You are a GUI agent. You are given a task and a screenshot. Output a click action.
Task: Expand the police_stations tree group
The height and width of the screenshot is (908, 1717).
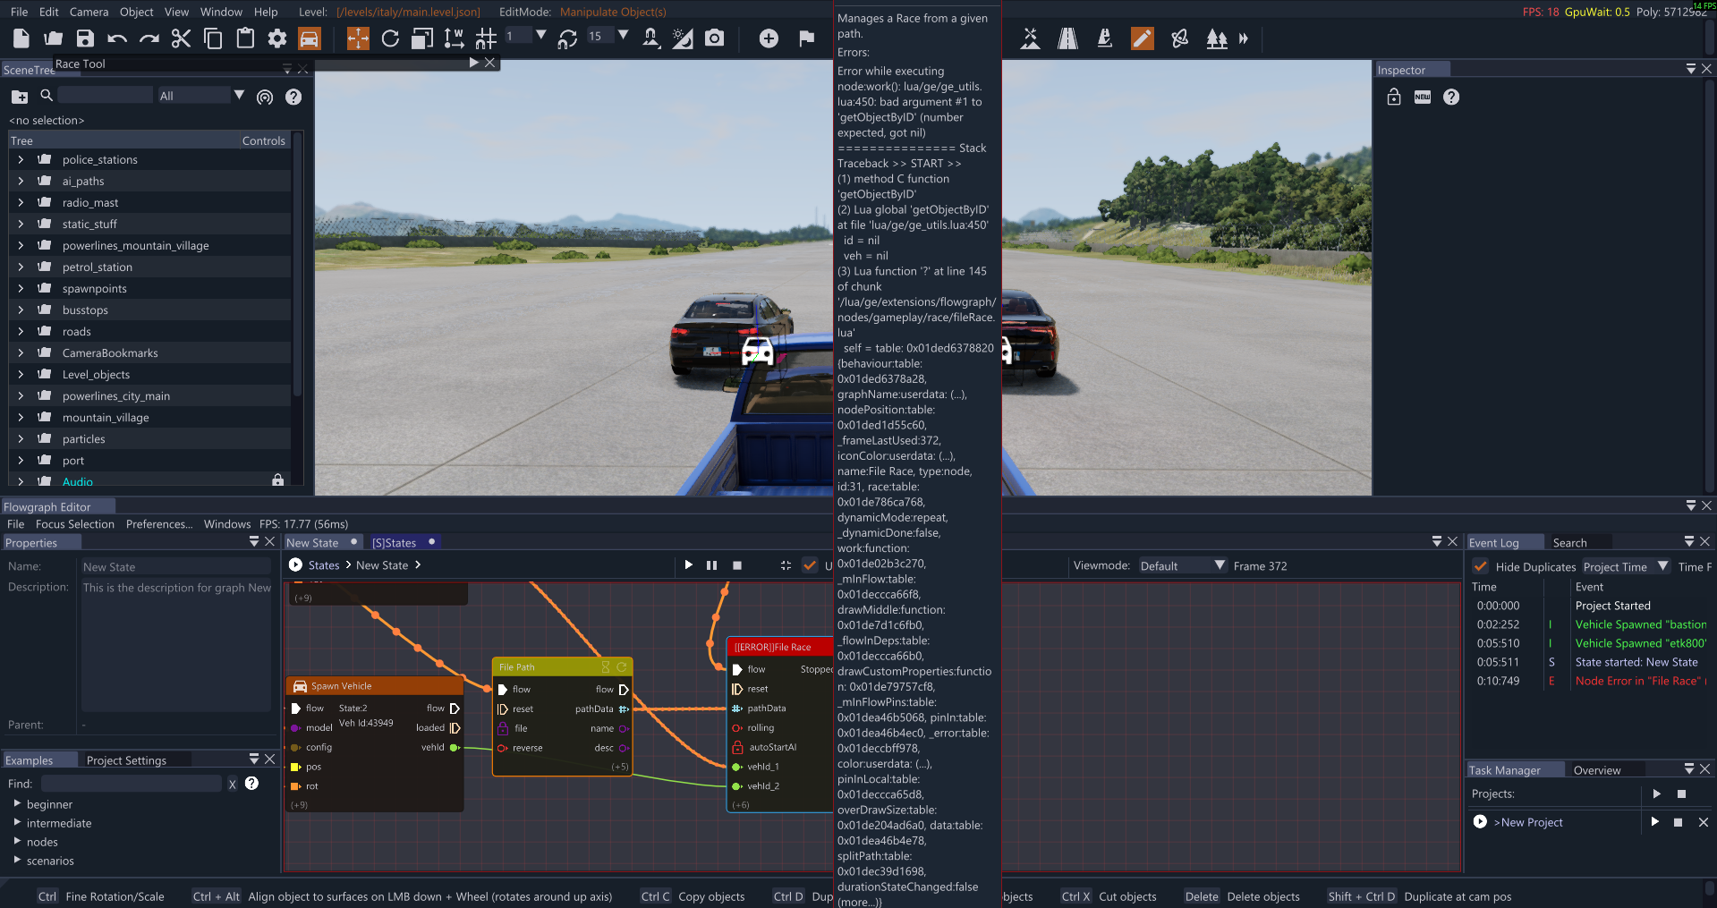pyautogui.click(x=21, y=159)
